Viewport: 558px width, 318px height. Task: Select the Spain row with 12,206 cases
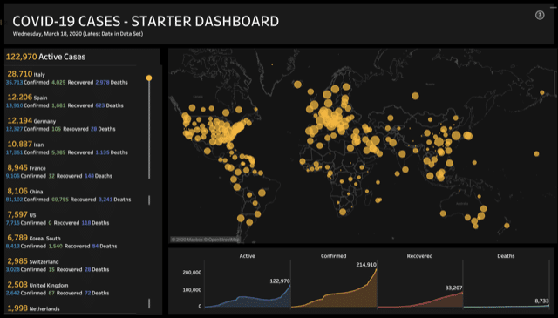pos(65,101)
